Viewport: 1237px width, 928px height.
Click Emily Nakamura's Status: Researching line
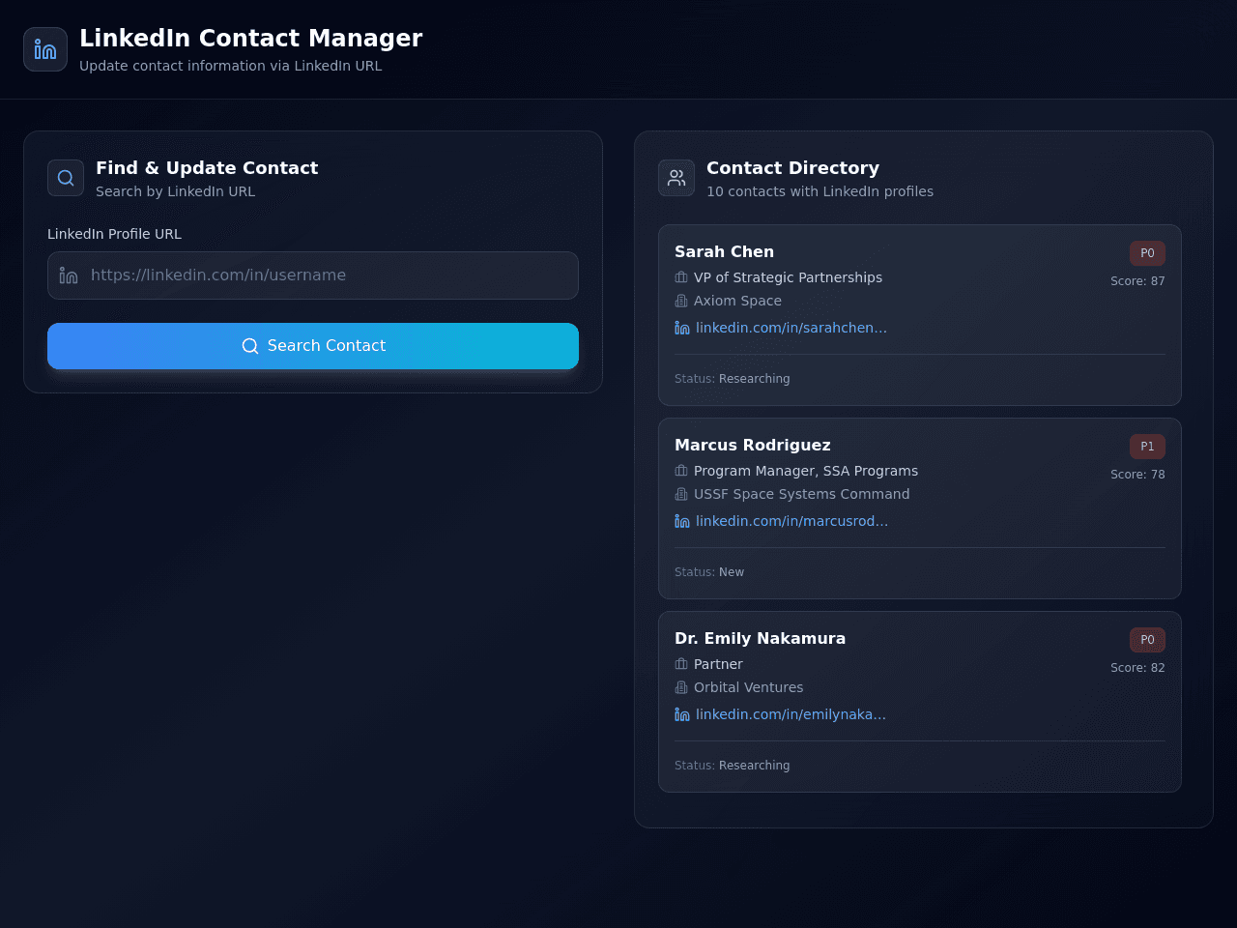point(732,766)
